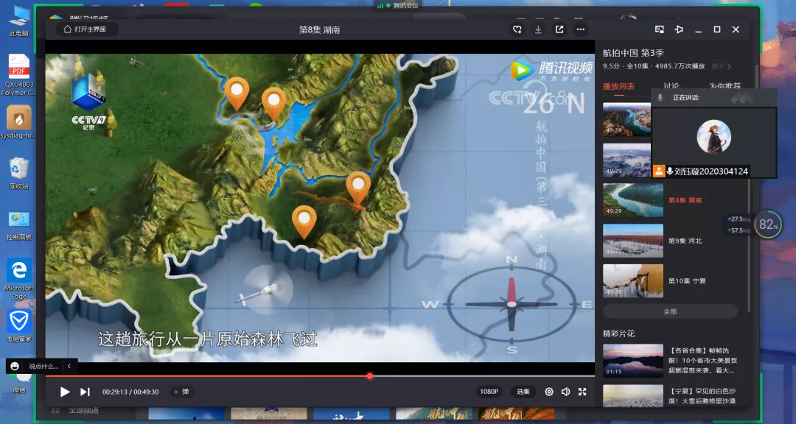
Task: Click emoji smiley in chat bar
Action: pyautogui.click(x=15, y=366)
